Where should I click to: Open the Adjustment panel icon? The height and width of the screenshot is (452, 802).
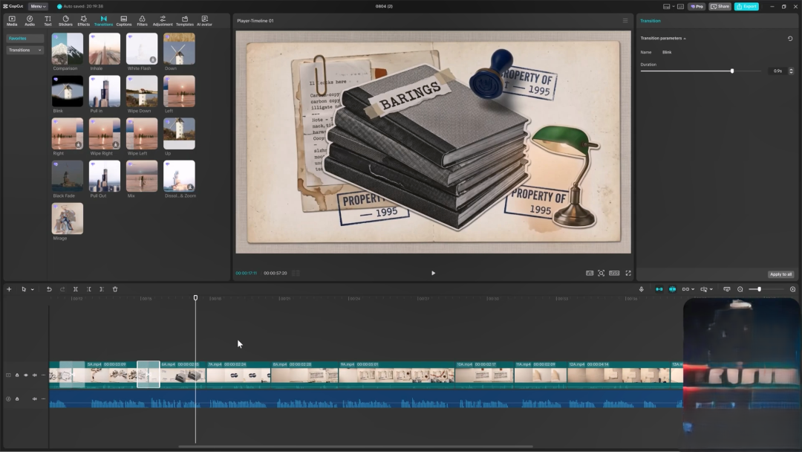tap(163, 21)
